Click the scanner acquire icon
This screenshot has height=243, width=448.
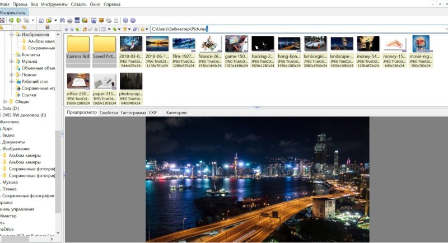pyautogui.click(x=77, y=20)
